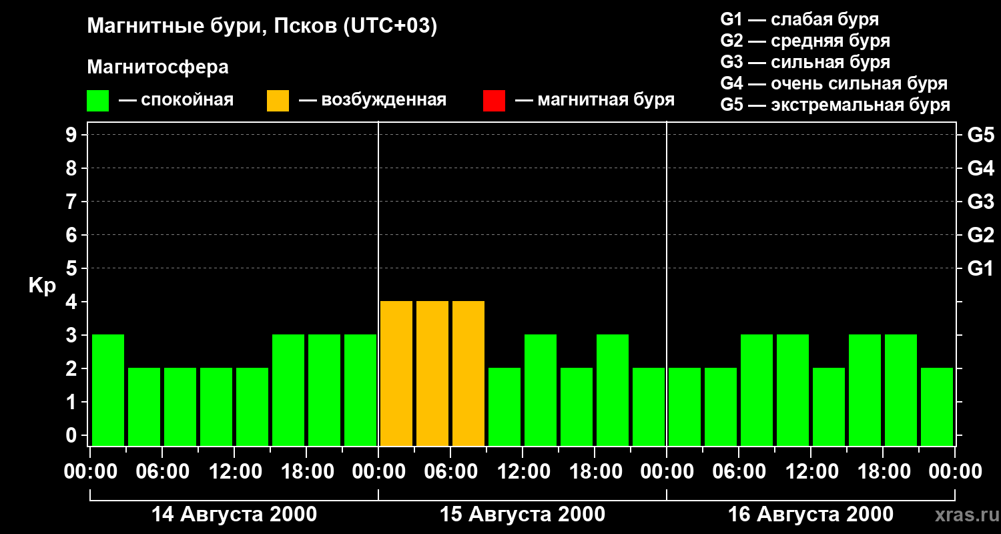Click the 'Магнитосфера' heading
The width and height of the screenshot is (1001, 534).
tap(157, 67)
